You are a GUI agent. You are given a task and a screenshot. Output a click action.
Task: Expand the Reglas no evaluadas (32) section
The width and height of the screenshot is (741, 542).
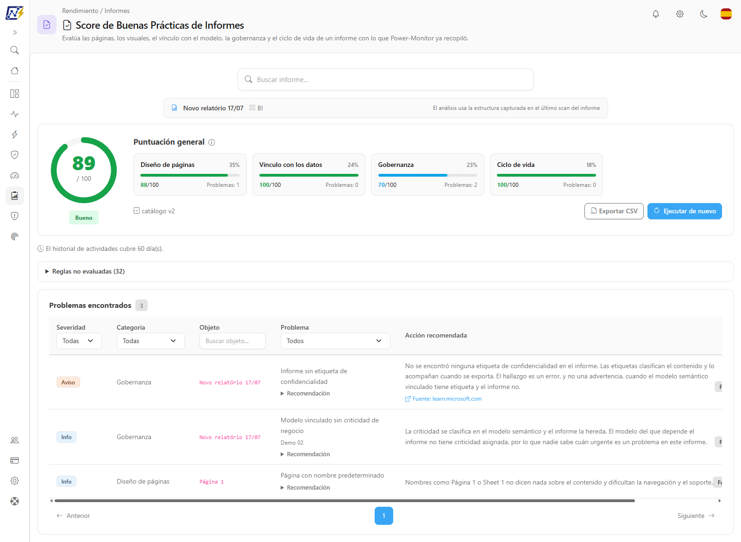click(385, 272)
